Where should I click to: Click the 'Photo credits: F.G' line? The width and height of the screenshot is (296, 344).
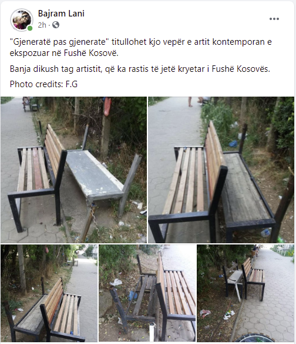(44, 84)
